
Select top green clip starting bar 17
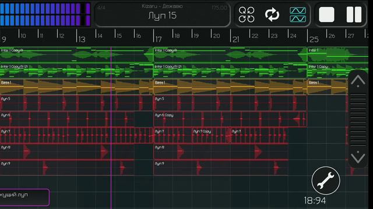[x=230, y=55]
